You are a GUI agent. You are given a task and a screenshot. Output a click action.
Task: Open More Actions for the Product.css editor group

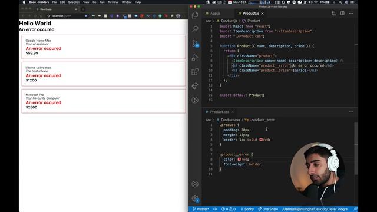tap(351, 112)
